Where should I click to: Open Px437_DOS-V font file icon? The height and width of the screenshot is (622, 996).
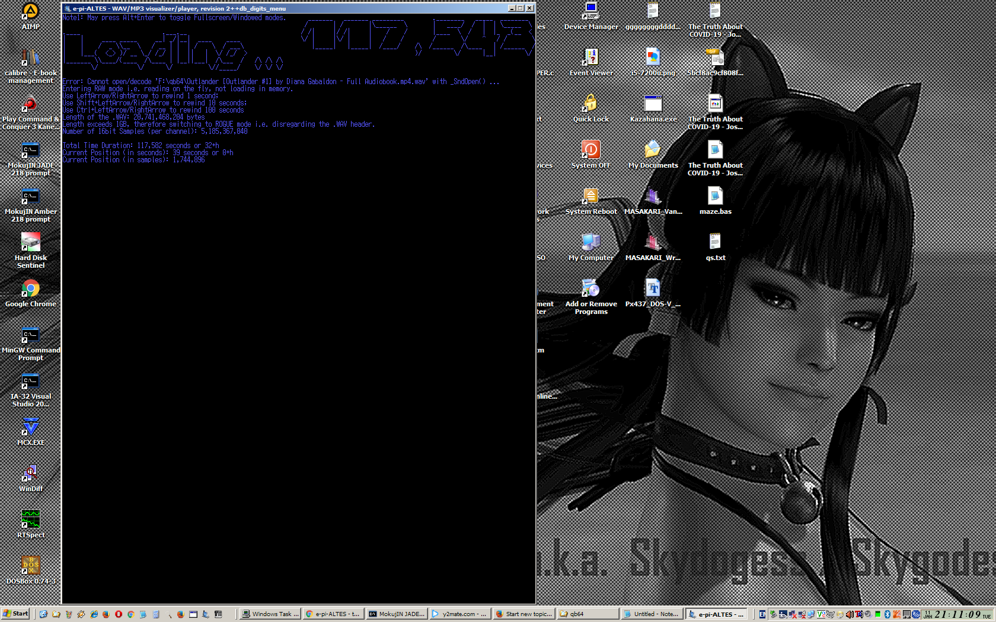click(x=653, y=293)
